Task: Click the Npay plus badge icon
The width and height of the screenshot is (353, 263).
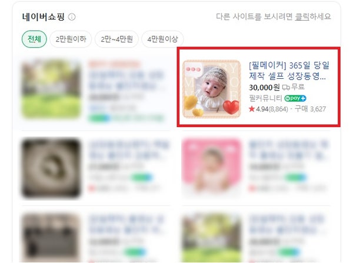Action: point(295,98)
